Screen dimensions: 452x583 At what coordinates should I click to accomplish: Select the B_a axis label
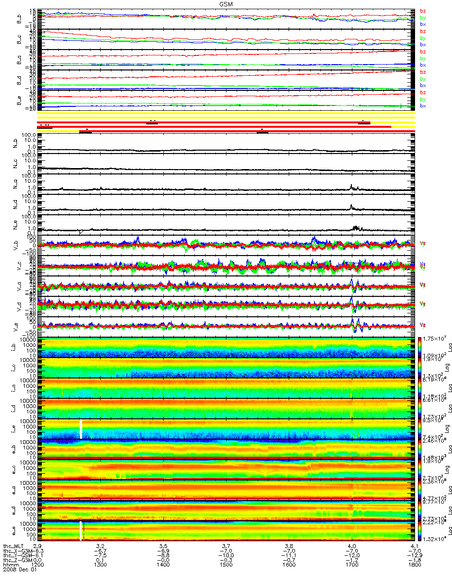(19, 60)
